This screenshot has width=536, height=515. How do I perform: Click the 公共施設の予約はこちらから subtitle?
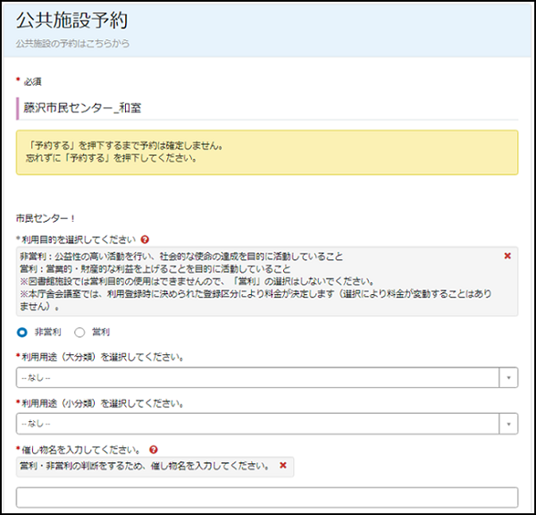tap(72, 44)
